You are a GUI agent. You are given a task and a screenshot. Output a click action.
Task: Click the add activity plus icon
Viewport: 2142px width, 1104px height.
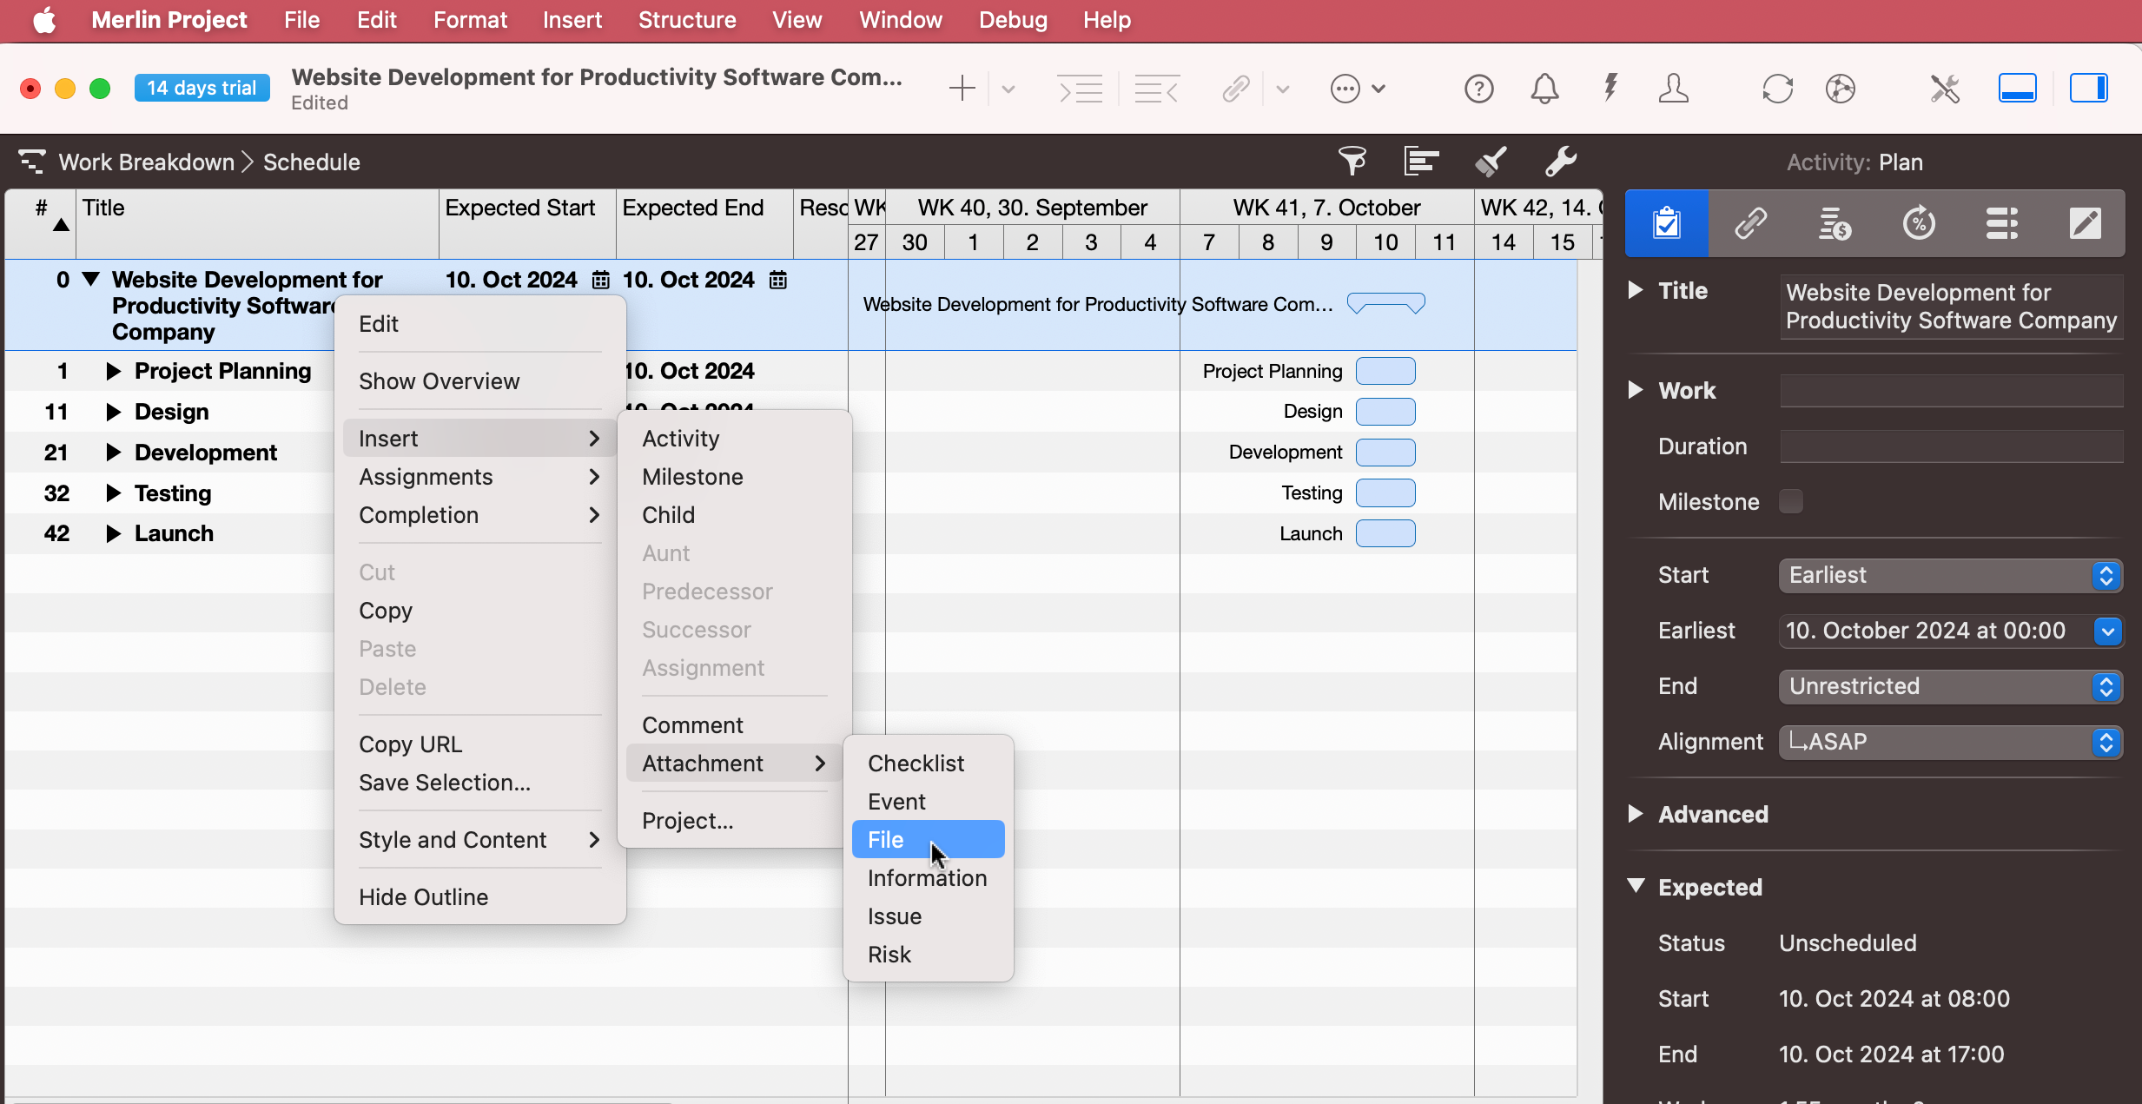pyautogui.click(x=962, y=89)
